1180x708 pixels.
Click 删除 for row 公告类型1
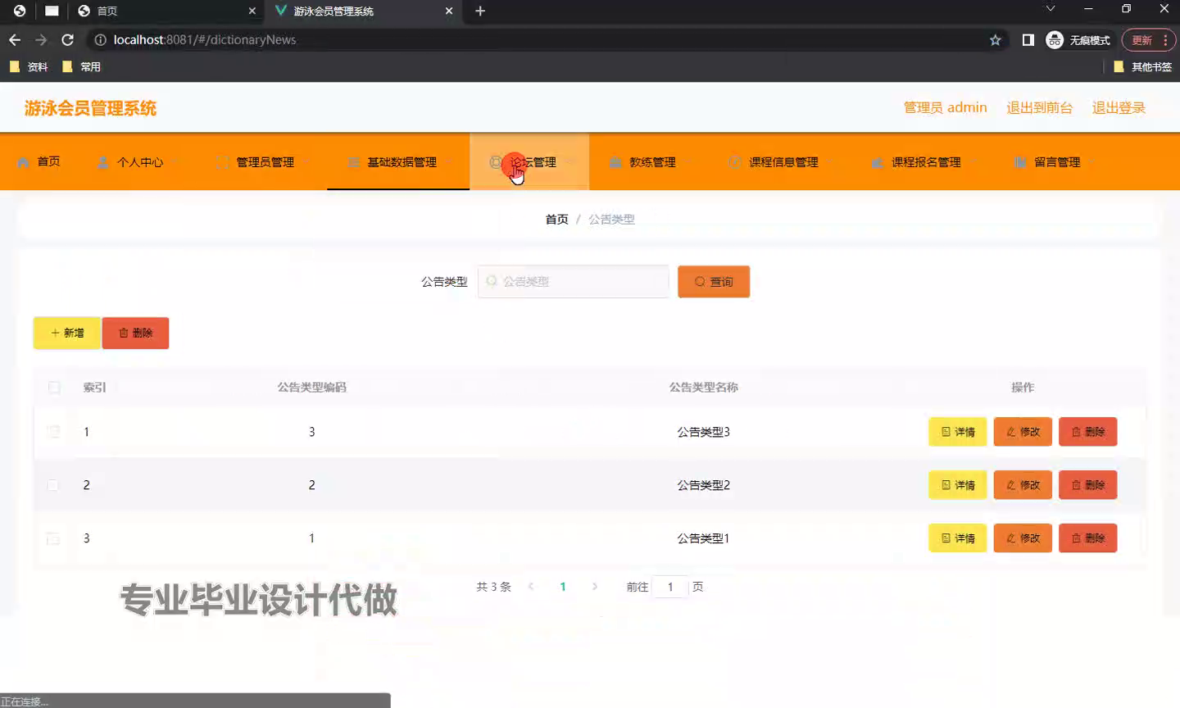coord(1088,538)
